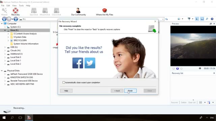Expand the Clouds (H:) node
The width and height of the screenshot is (216, 121).
[5, 50]
